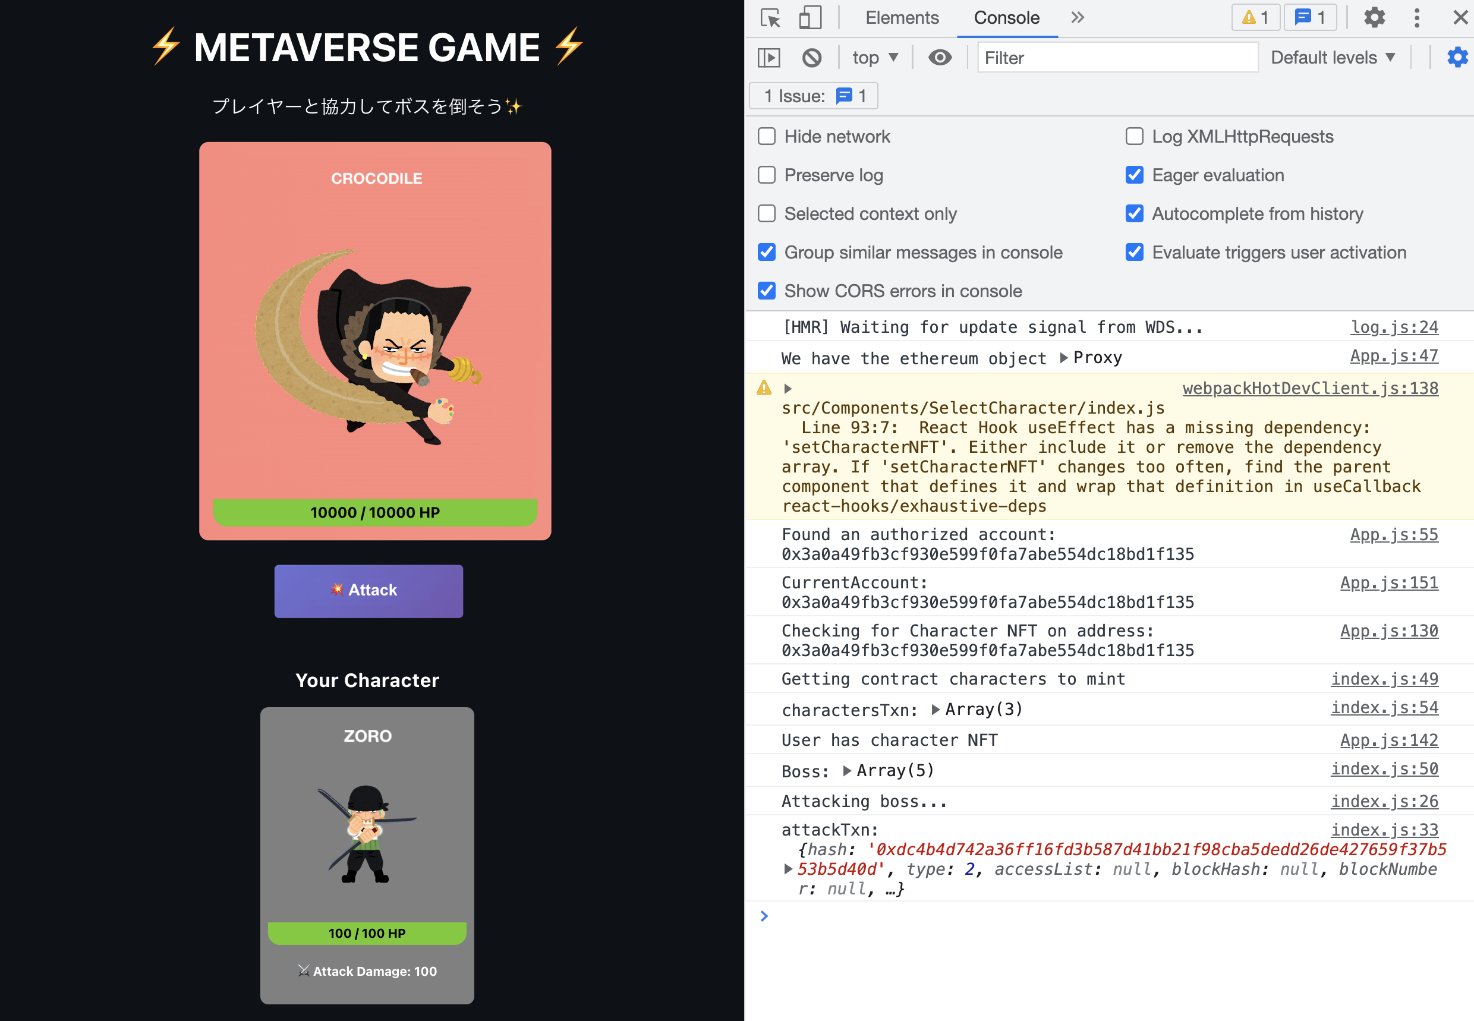Click the User has character NFT log
Screen dimensions: 1474x1021
pyautogui.click(x=889, y=740)
